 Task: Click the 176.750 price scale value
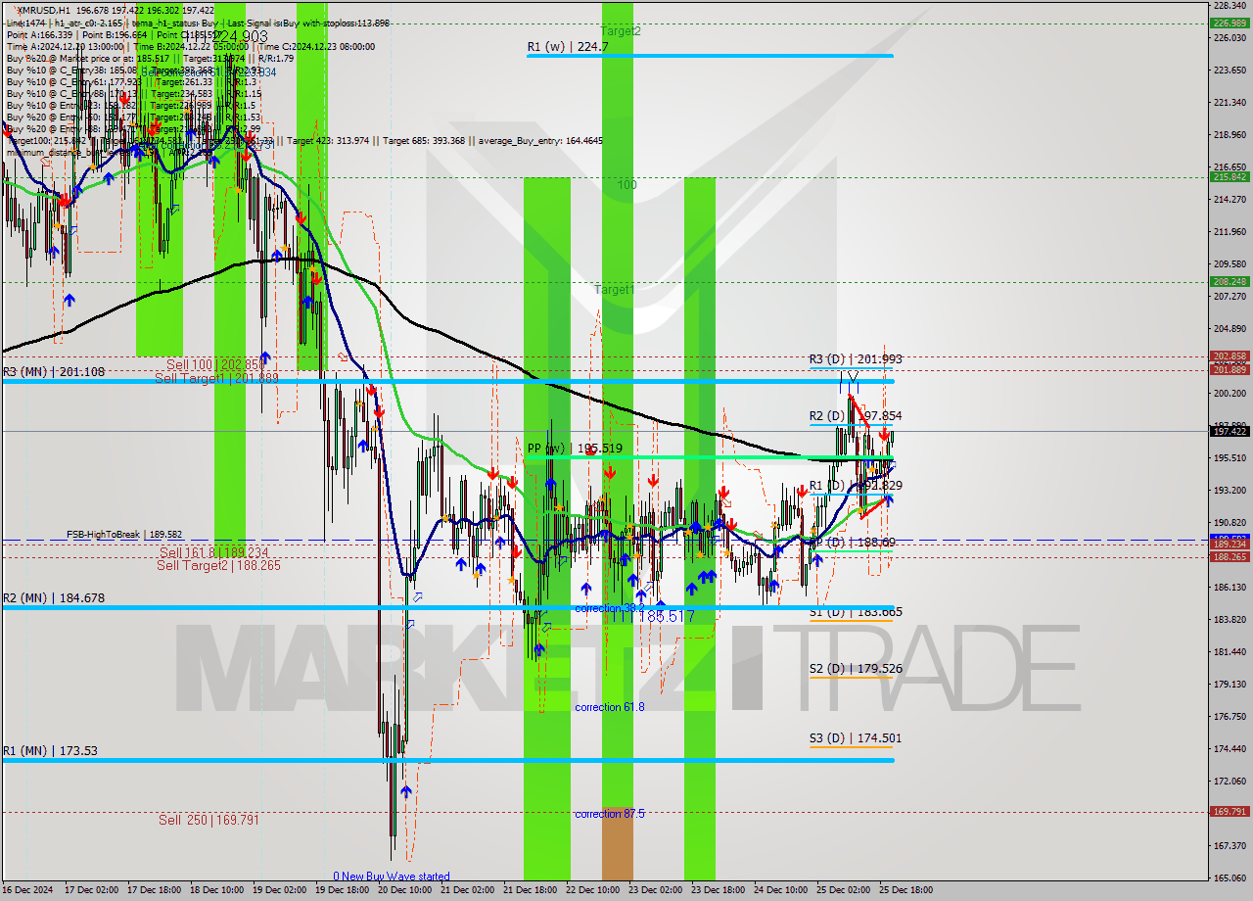point(1230,716)
